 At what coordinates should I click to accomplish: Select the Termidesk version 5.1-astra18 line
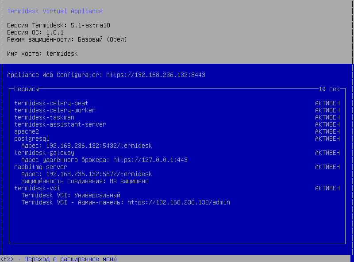click(58, 25)
